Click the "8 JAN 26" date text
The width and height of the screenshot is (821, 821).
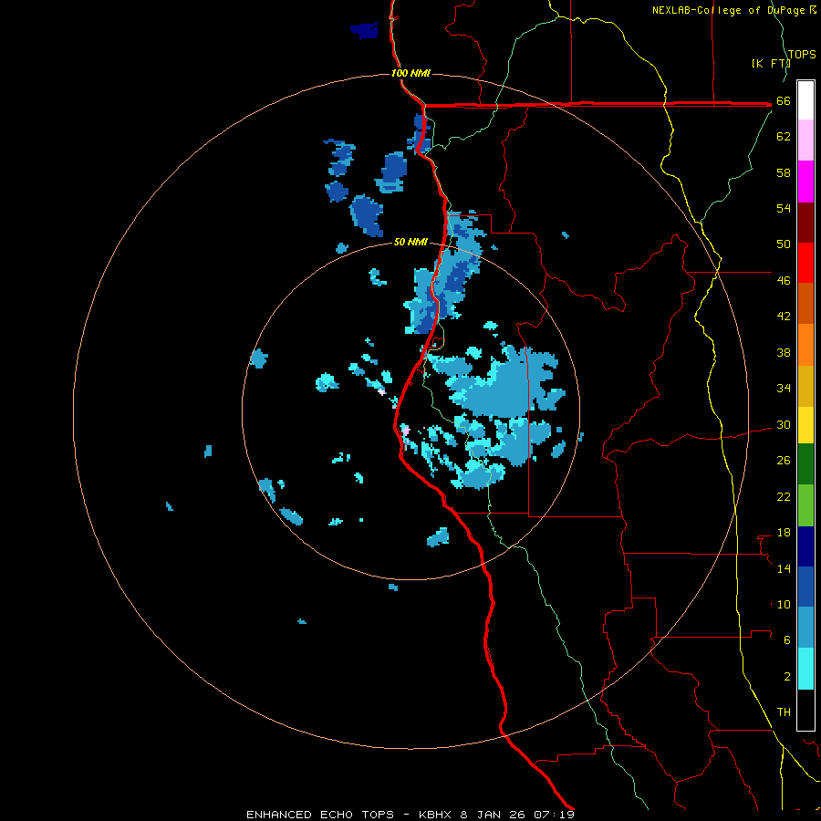[494, 815]
